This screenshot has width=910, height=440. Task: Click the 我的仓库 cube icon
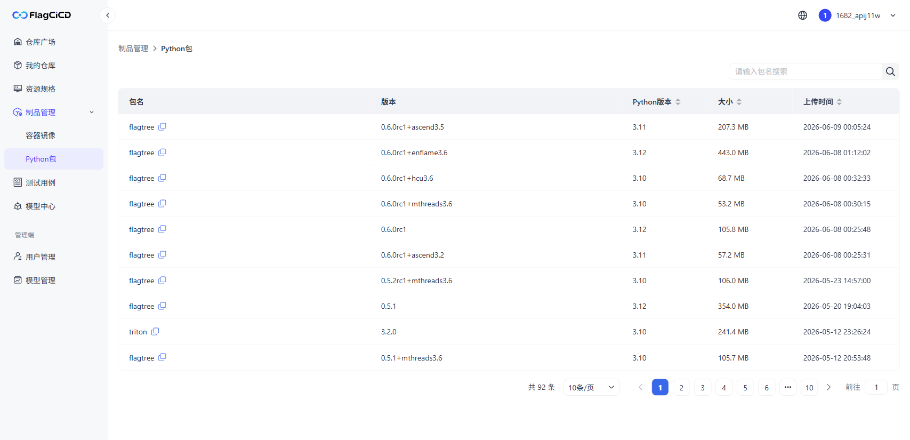coord(18,65)
